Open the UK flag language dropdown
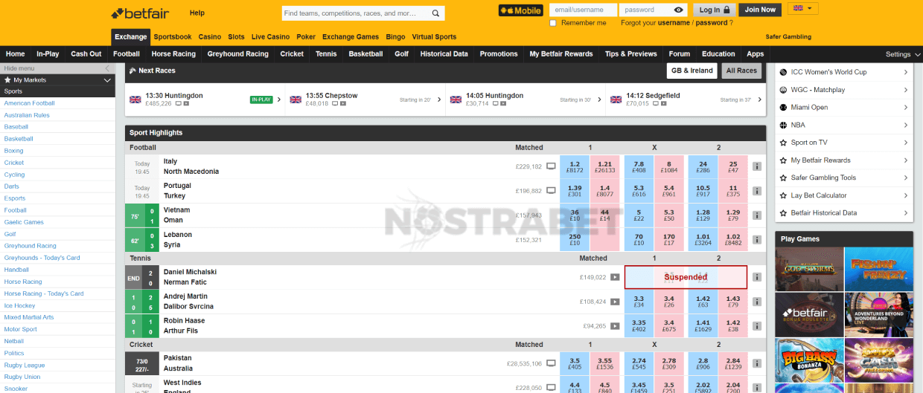The width and height of the screenshot is (923, 393). tap(802, 8)
